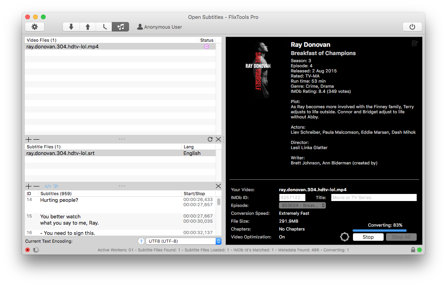Click 'Metadata Found: 486' in the status bar

click(299, 250)
